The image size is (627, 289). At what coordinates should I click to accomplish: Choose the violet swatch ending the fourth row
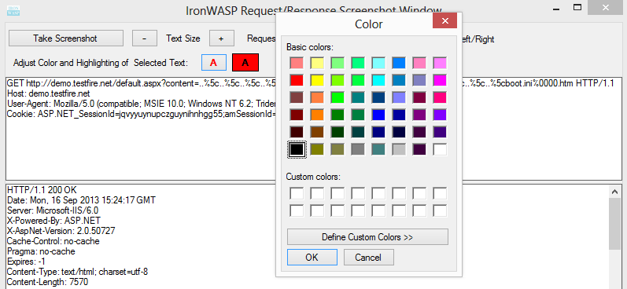pyautogui.click(x=440, y=115)
